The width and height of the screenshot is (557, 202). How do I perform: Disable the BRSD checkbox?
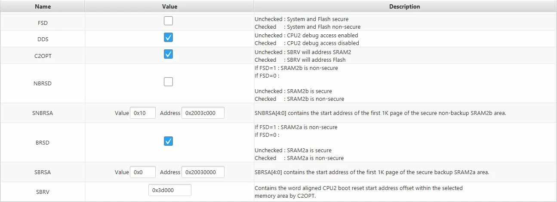click(169, 141)
